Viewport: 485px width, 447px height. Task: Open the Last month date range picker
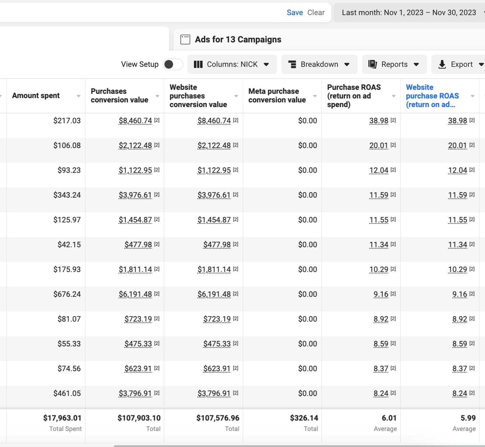409,13
